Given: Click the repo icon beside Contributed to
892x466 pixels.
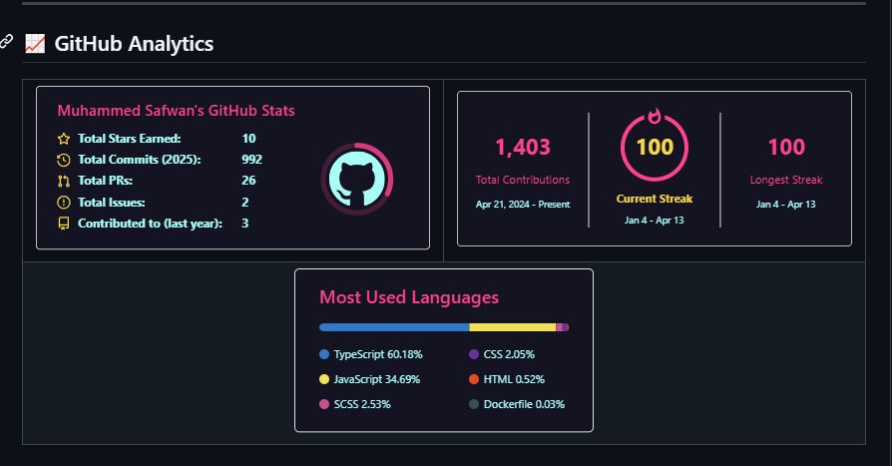Looking at the screenshot, I should (x=64, y=223).
